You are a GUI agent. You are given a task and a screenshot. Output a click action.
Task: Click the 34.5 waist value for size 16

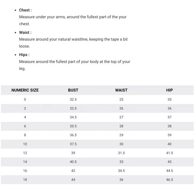[x=121, y=171]
